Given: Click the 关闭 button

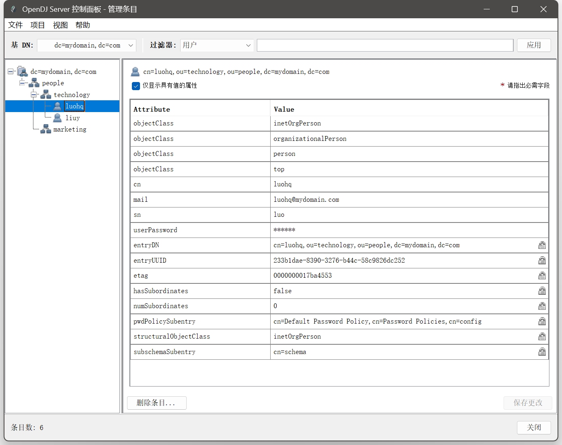Looking at the screenshot, I should pos(534,428).
